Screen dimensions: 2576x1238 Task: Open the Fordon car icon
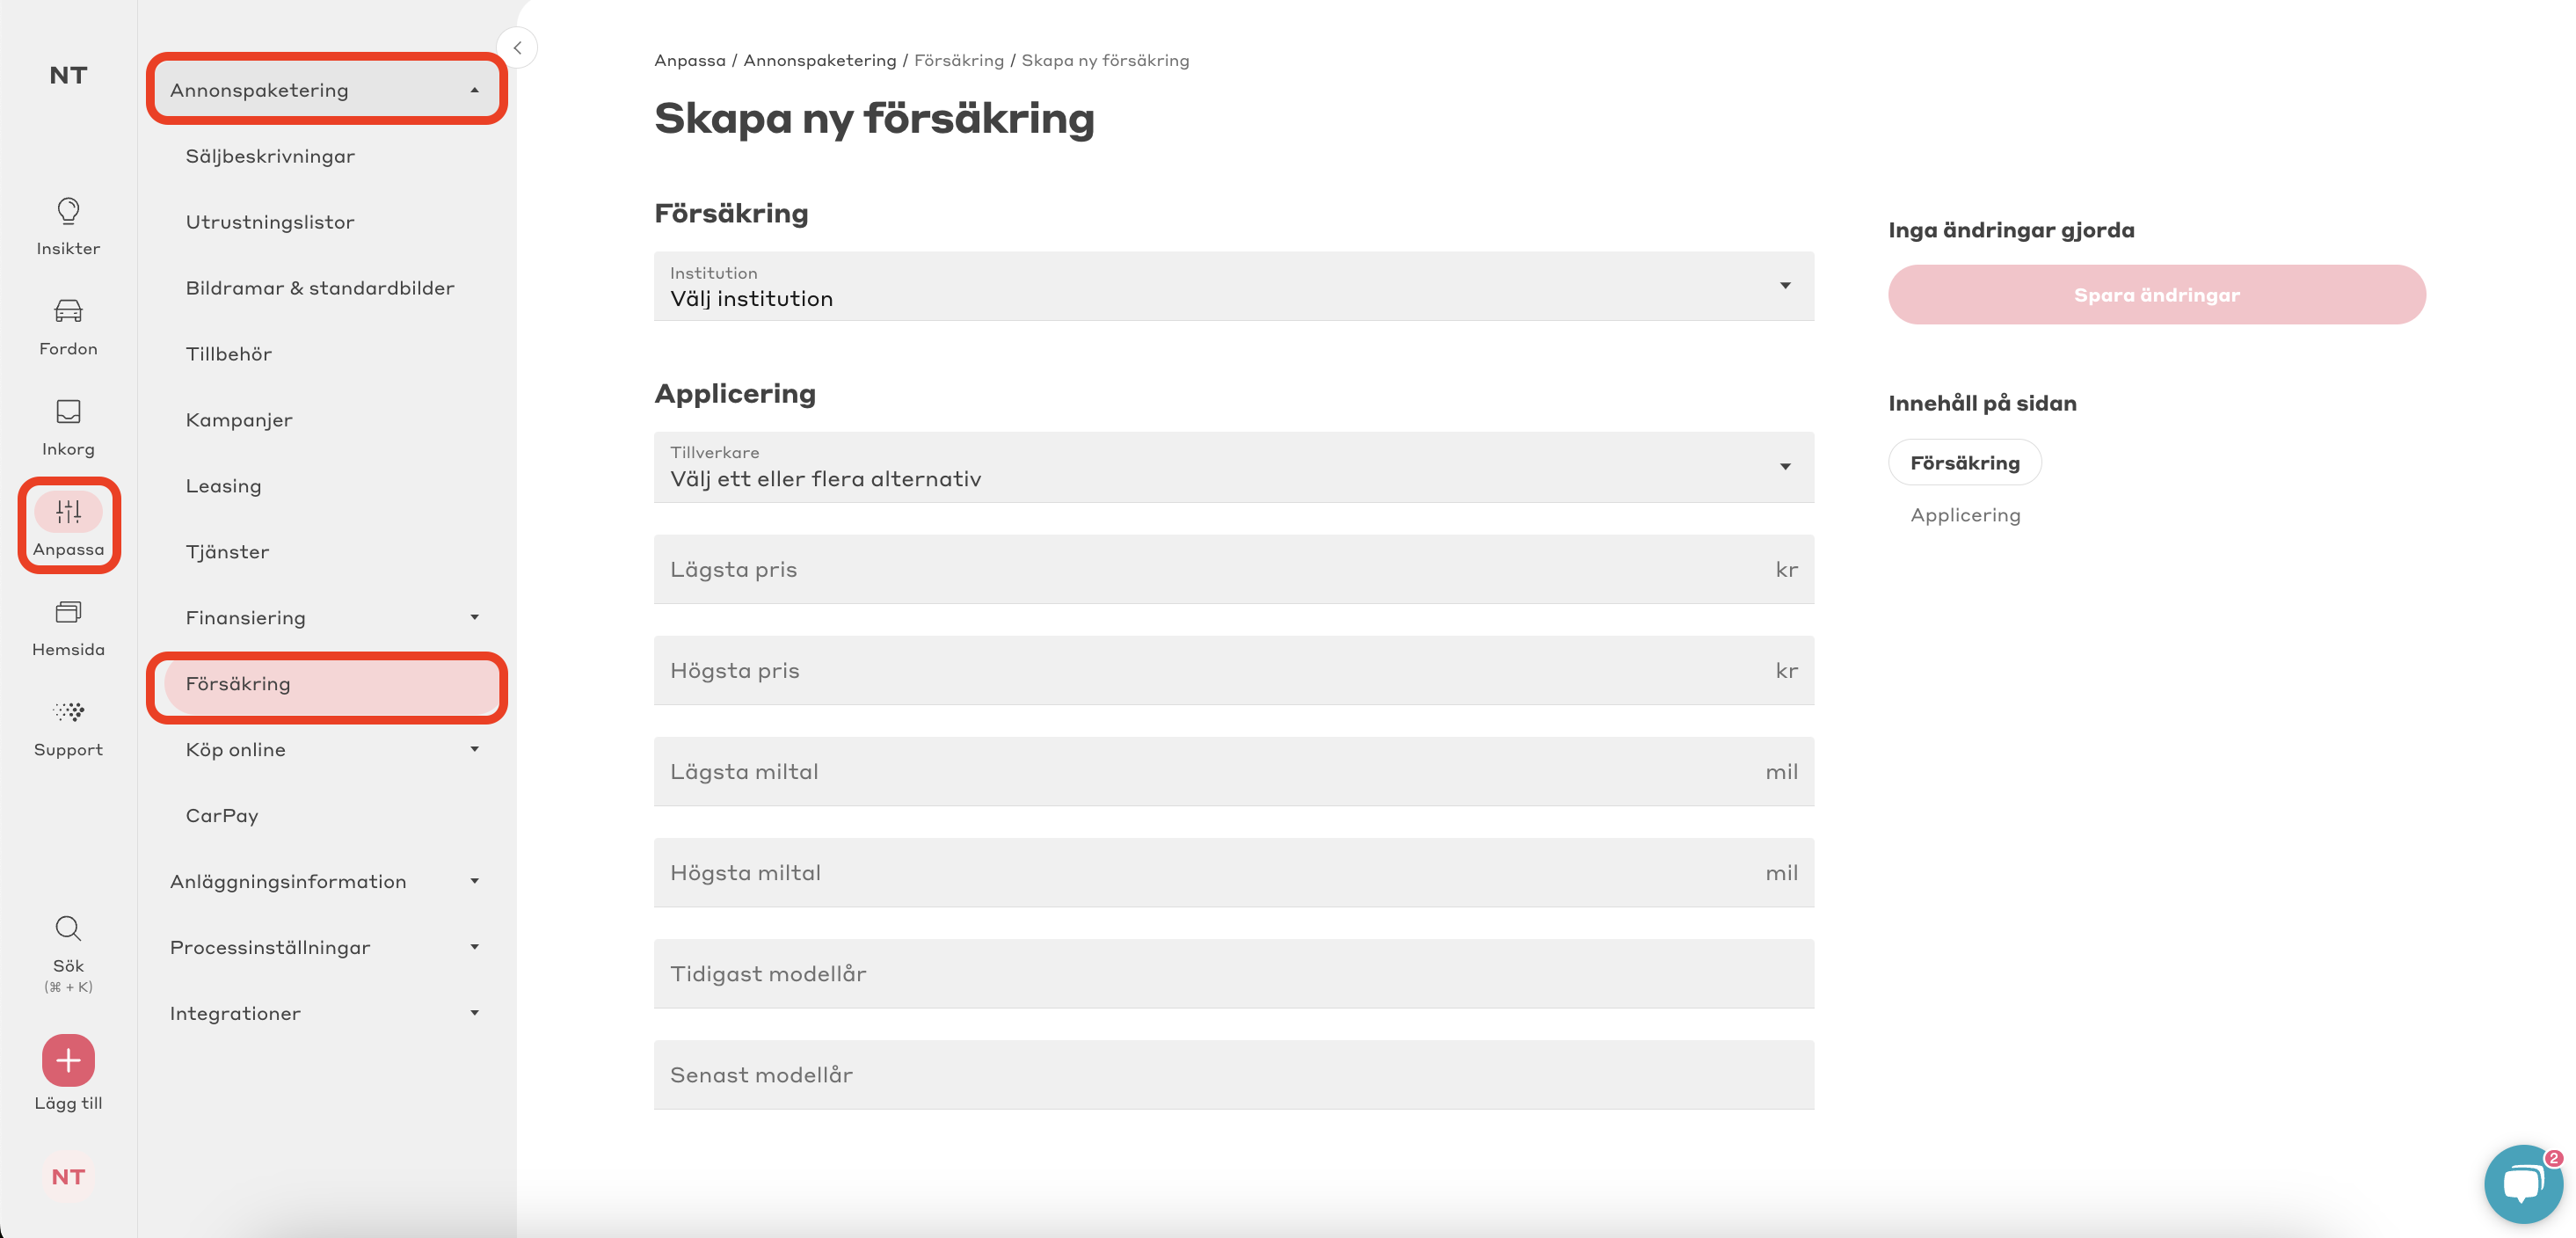(x=68, y=311)
